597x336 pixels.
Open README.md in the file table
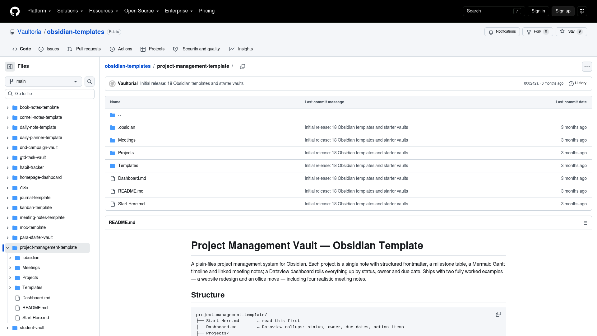(131, 191)
